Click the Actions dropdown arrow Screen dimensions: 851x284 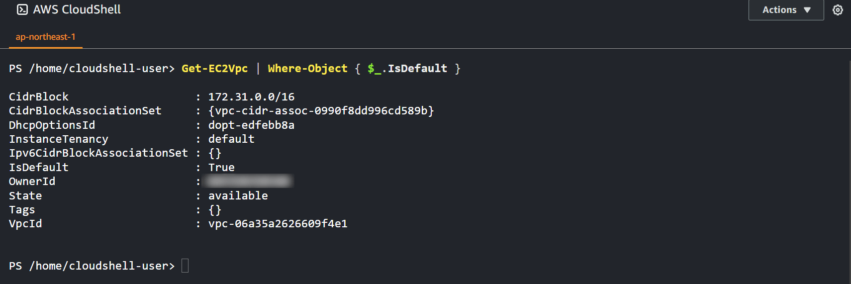[807, 10]
